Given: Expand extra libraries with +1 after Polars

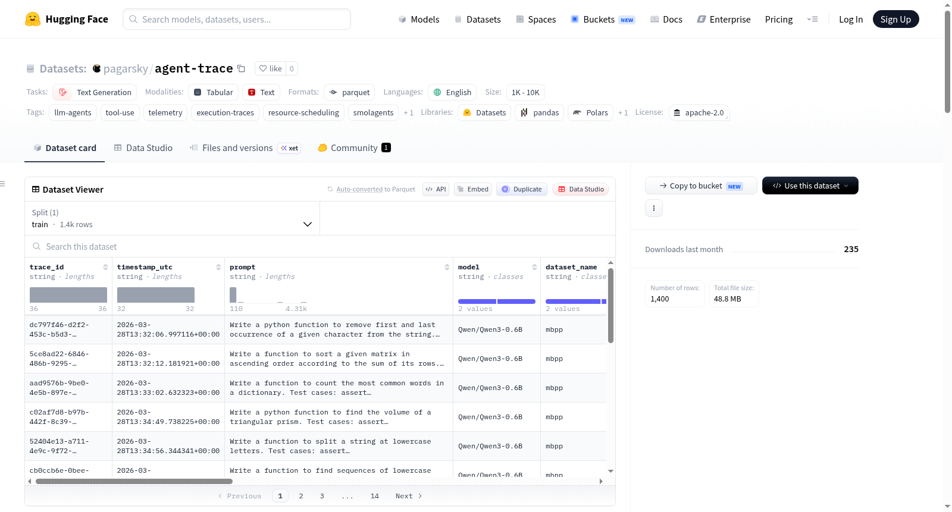Looking at the screenshot, I should pyautogui.click(x=623, y=112).
